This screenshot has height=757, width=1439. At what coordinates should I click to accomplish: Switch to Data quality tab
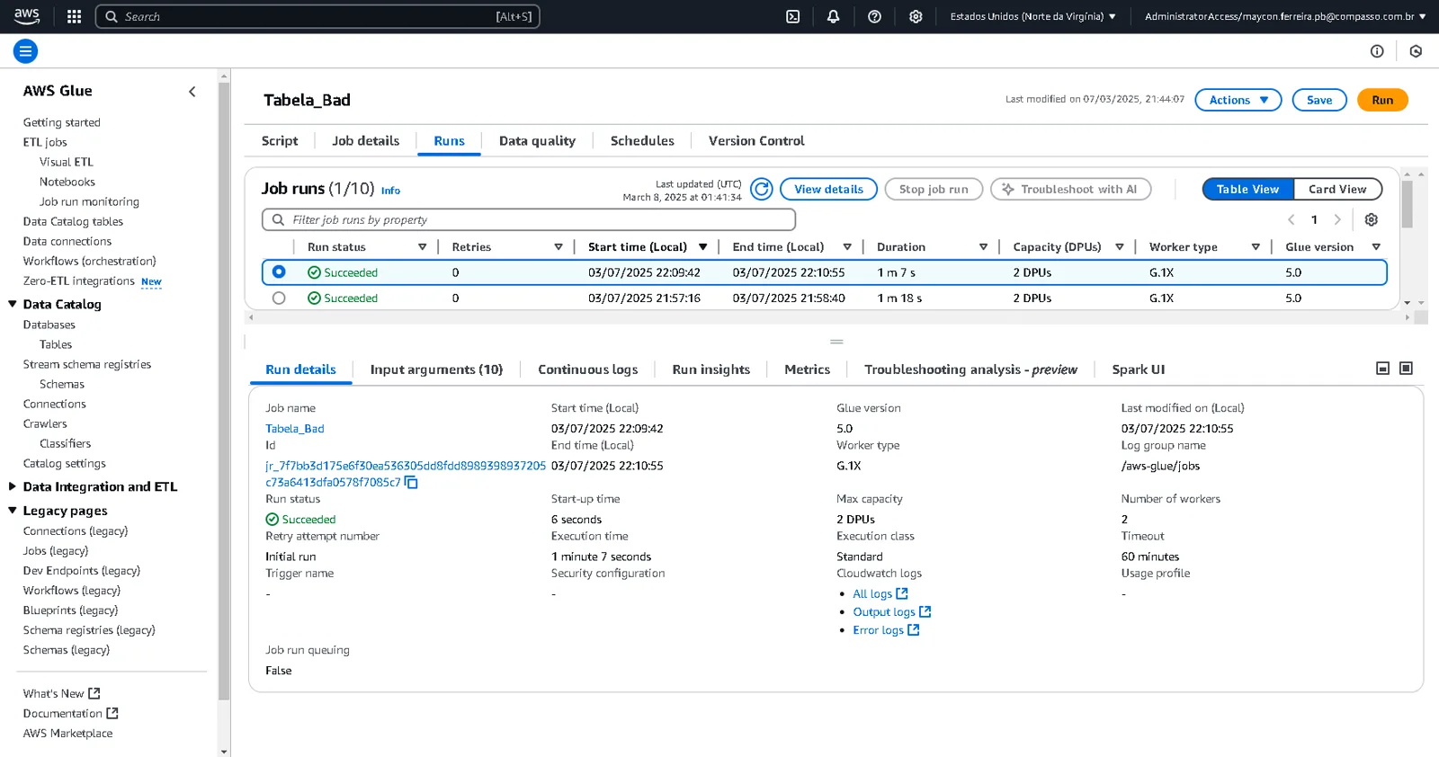coord(537,141)
